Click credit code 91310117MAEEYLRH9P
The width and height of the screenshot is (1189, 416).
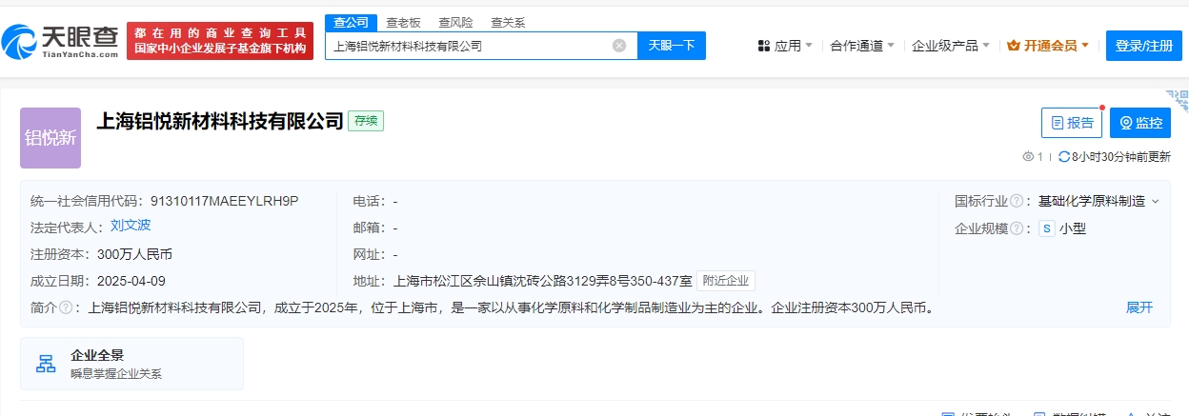(x=225, y=201)
